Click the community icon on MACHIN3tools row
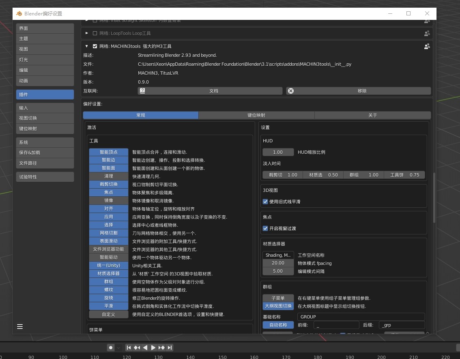The height and width of the screenshot is (359, 460). [427, 46]
